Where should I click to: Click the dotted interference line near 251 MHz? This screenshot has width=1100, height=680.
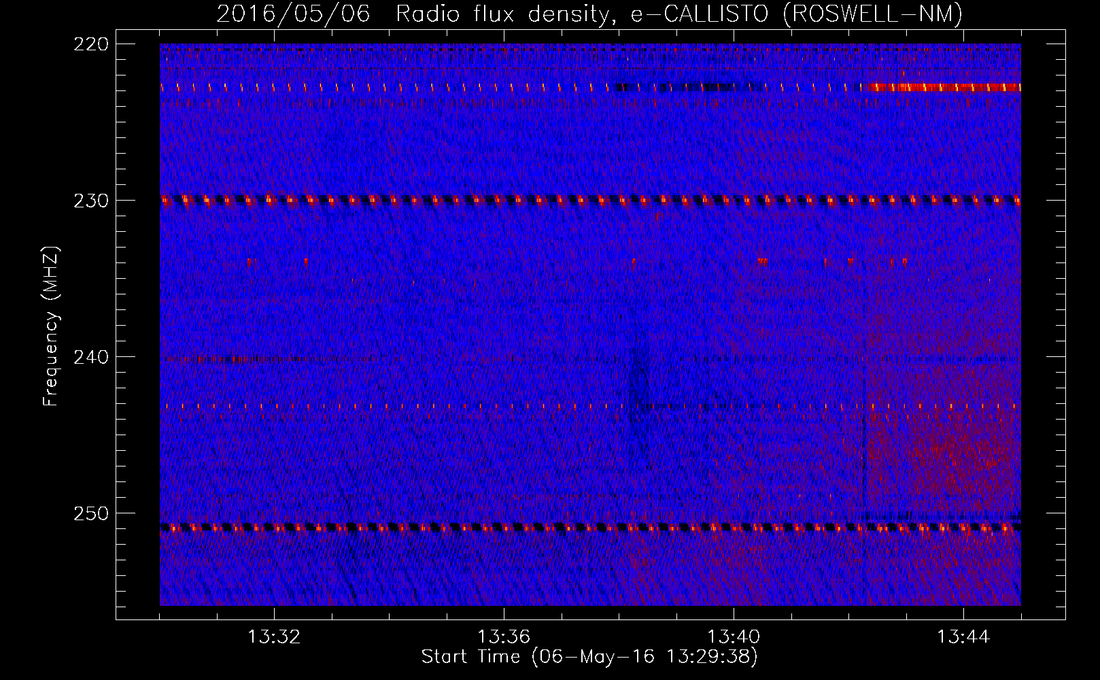click(590, 527)
